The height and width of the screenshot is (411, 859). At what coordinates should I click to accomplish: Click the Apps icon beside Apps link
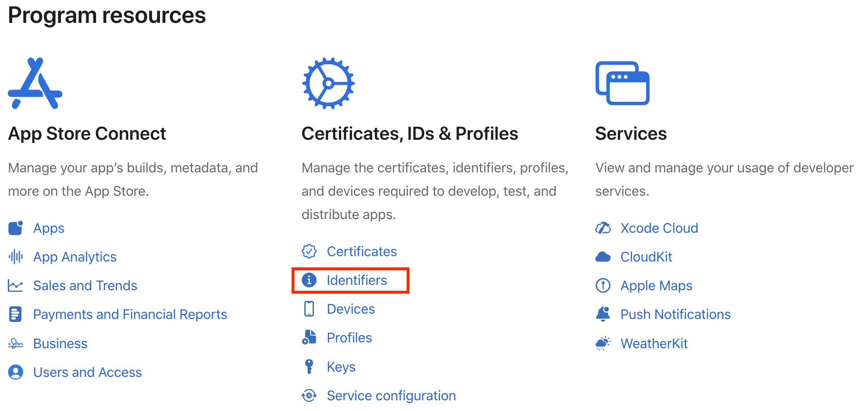click(16, 228)
